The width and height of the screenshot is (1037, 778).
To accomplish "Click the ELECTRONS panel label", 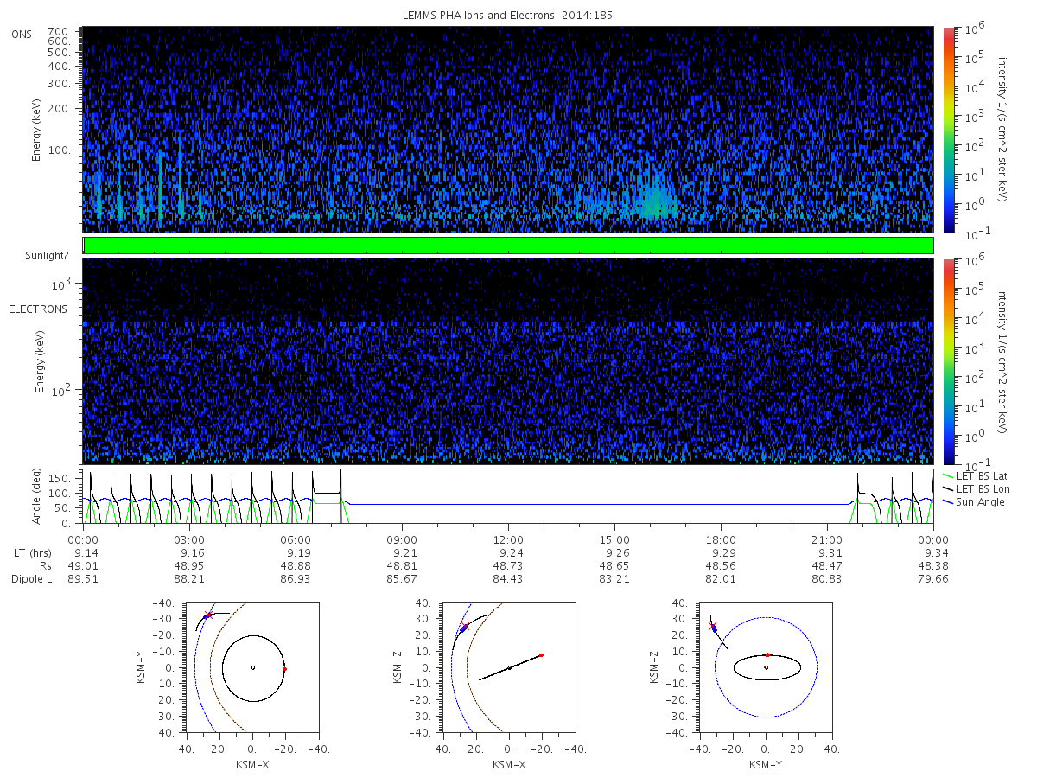I will (38, 309).
